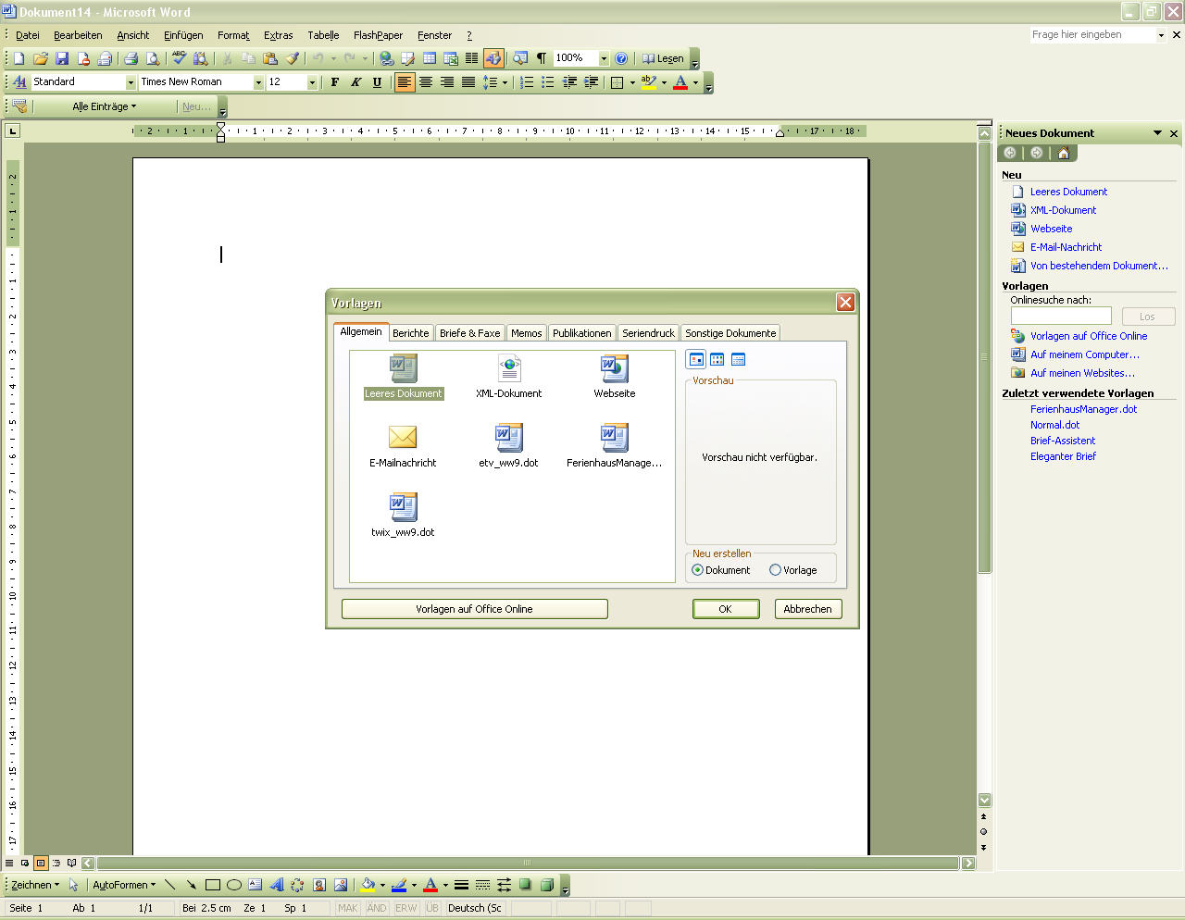Go to task pane Home icon
Image resolution: width=1185 pixels, height=920 pixels.
click(x=1063, y=153)
